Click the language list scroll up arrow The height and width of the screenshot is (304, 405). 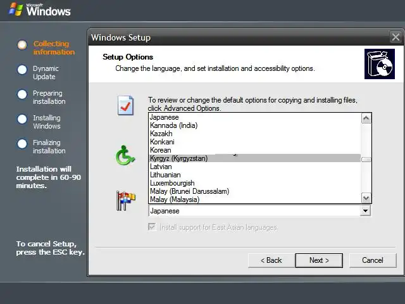tap(366, 118)
